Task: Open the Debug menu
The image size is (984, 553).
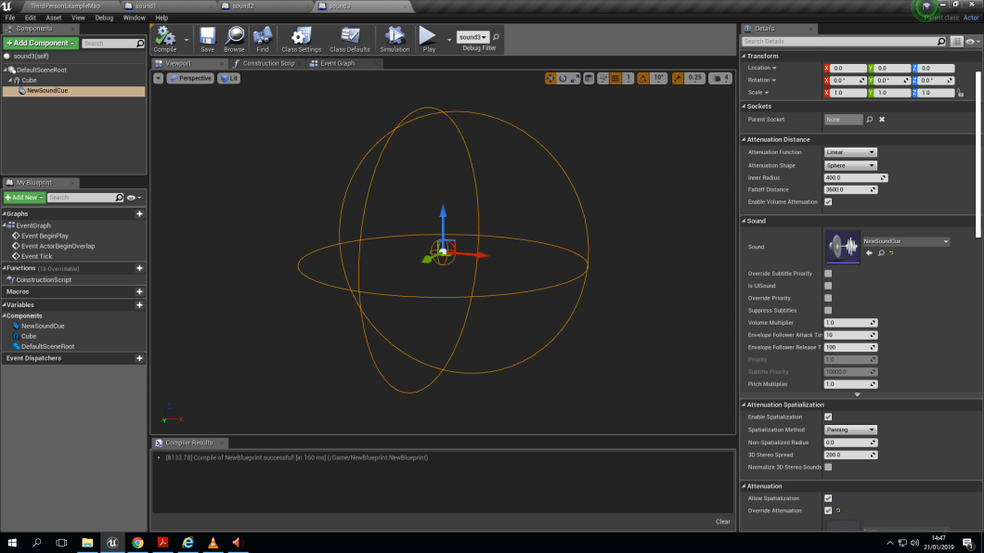Action: click(x=104, y=18)
